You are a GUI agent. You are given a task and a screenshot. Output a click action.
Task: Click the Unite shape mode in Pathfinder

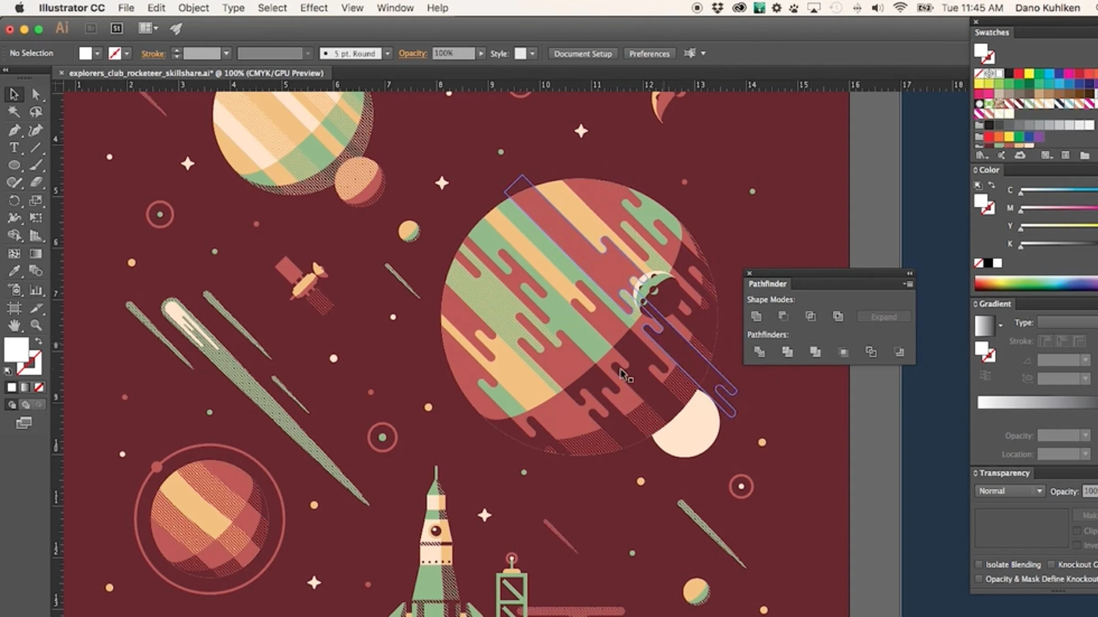tap(756, 316)
